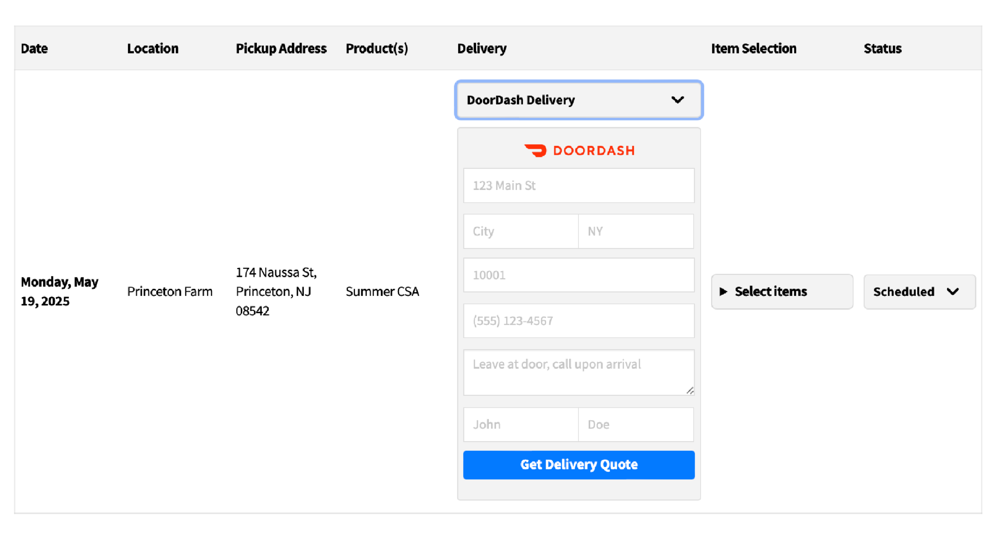Click the Princeton Farm location text
Screen dimensions: 998x542
[170, 291]
